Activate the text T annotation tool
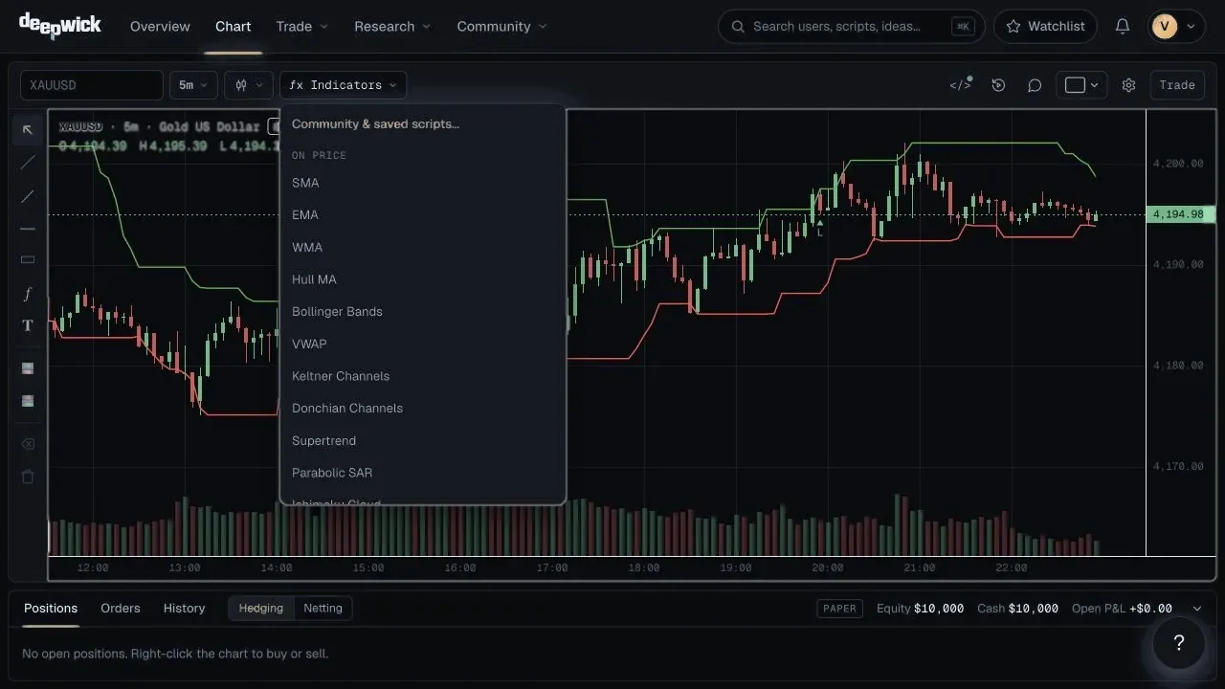 [x=28, y=325]
